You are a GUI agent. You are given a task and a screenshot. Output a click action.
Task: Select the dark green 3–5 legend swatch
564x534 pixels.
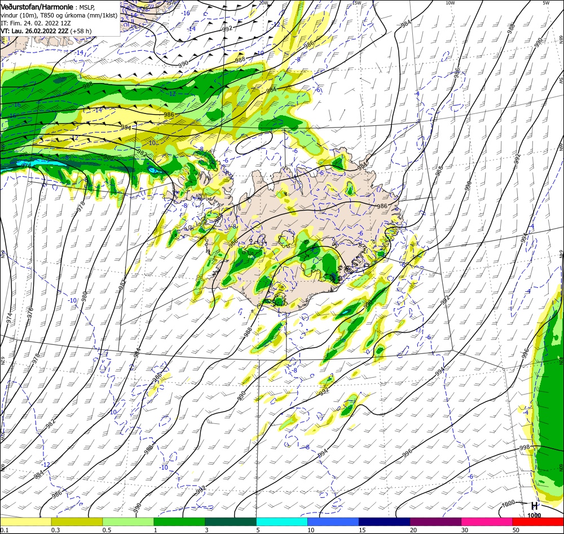click(x=231, y=522)
